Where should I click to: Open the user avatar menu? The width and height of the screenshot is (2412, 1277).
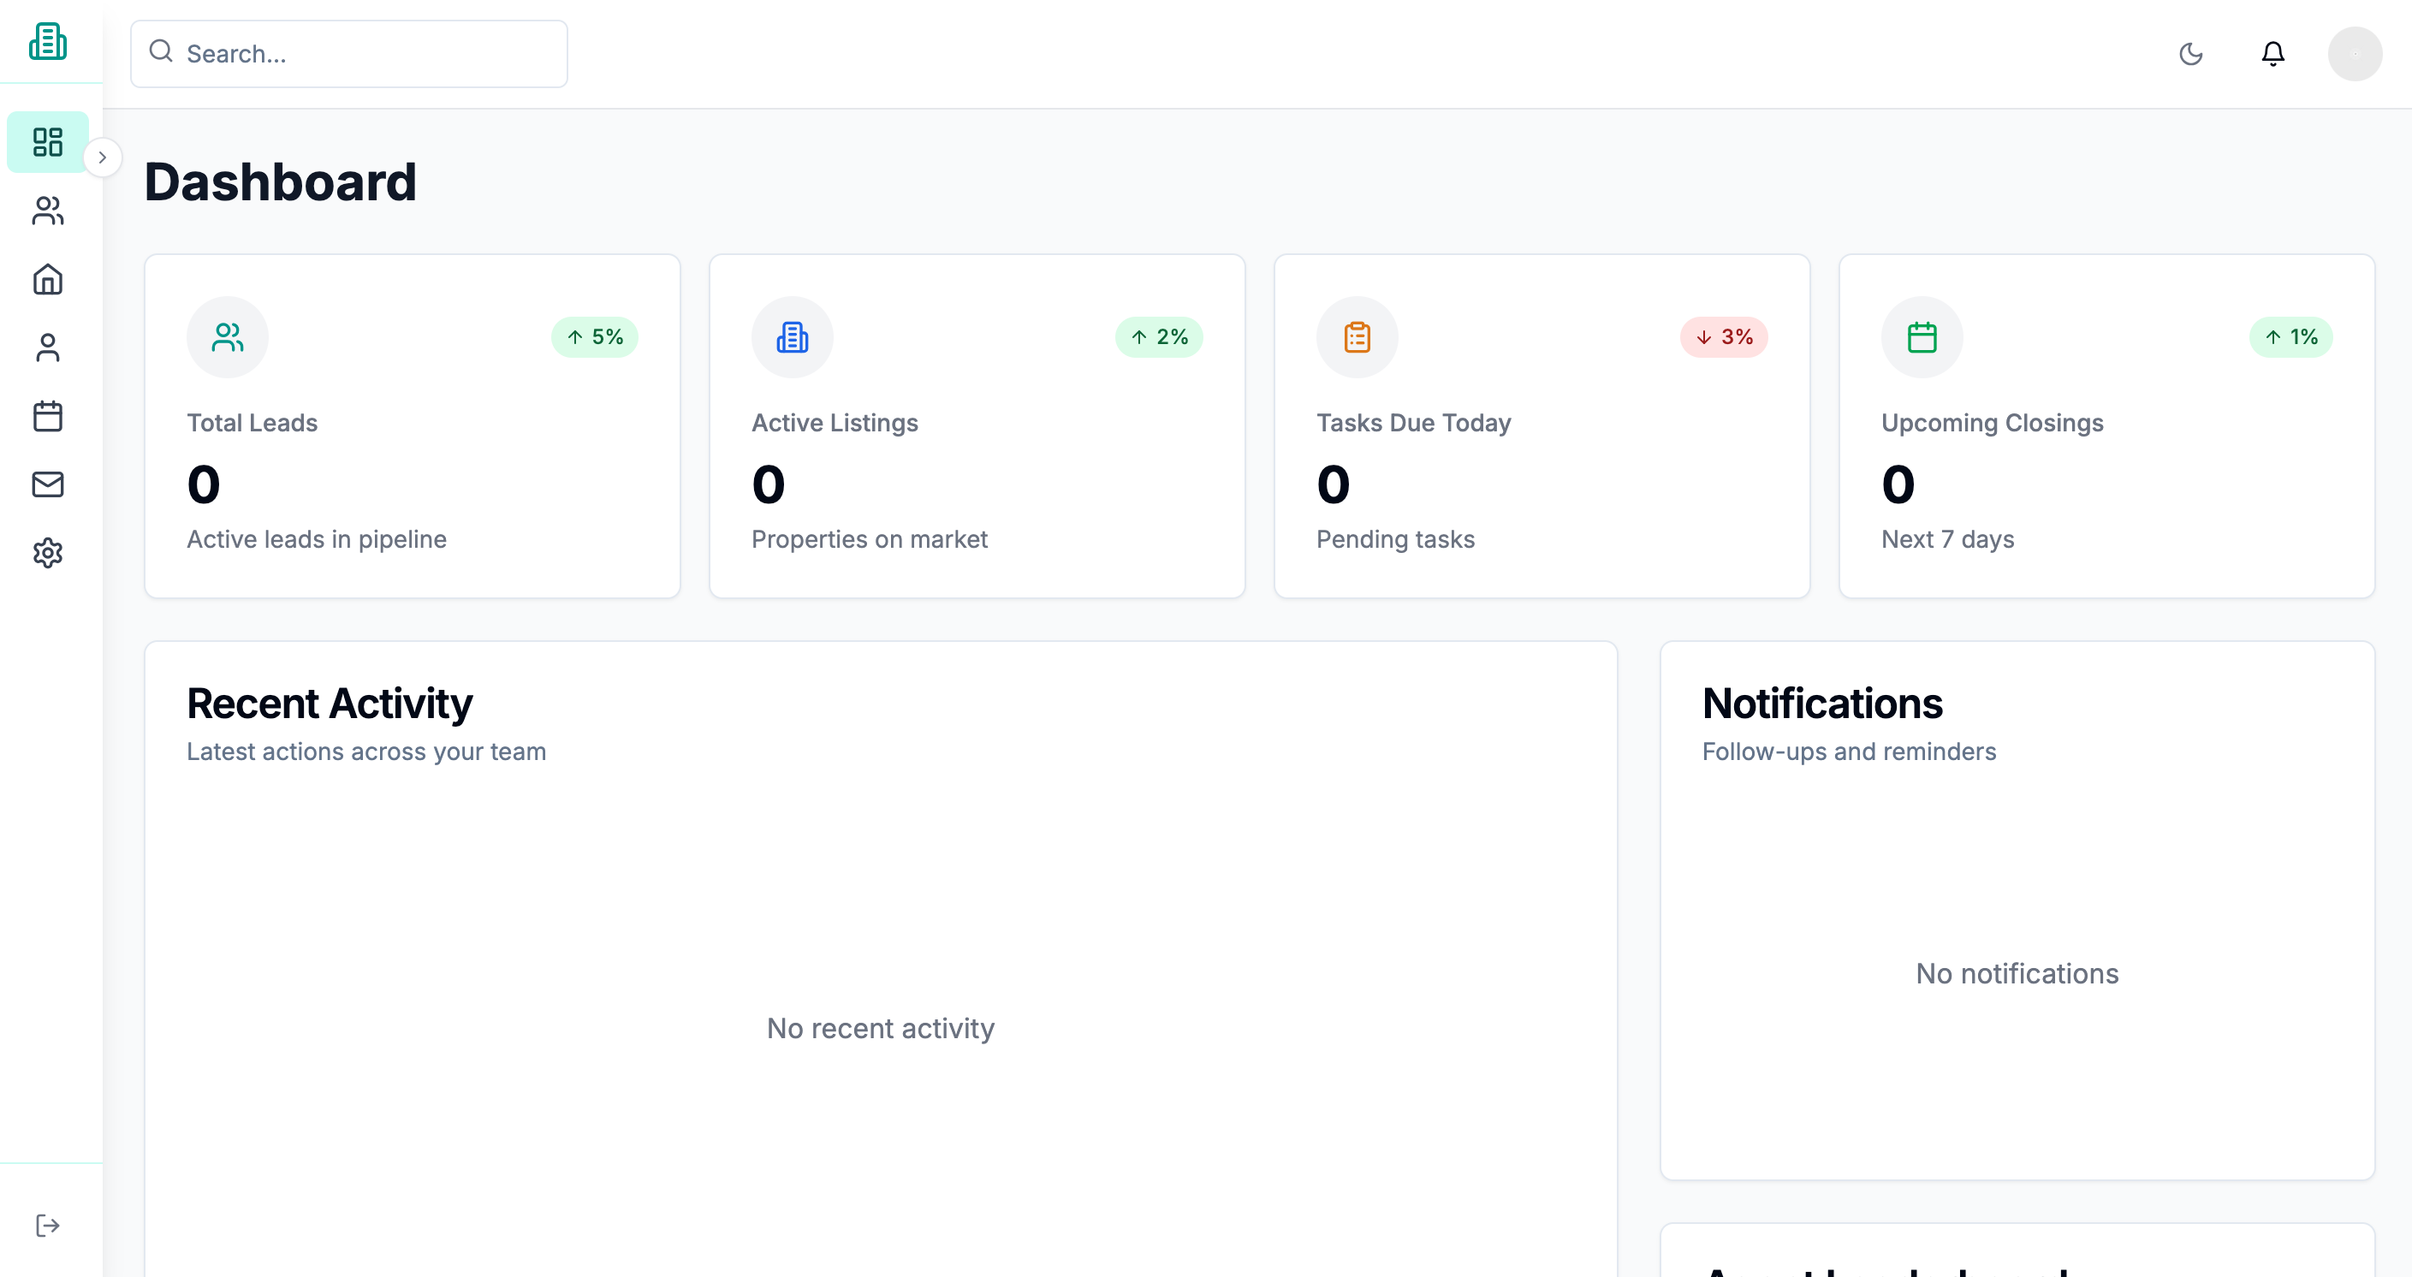(2355, 54)
